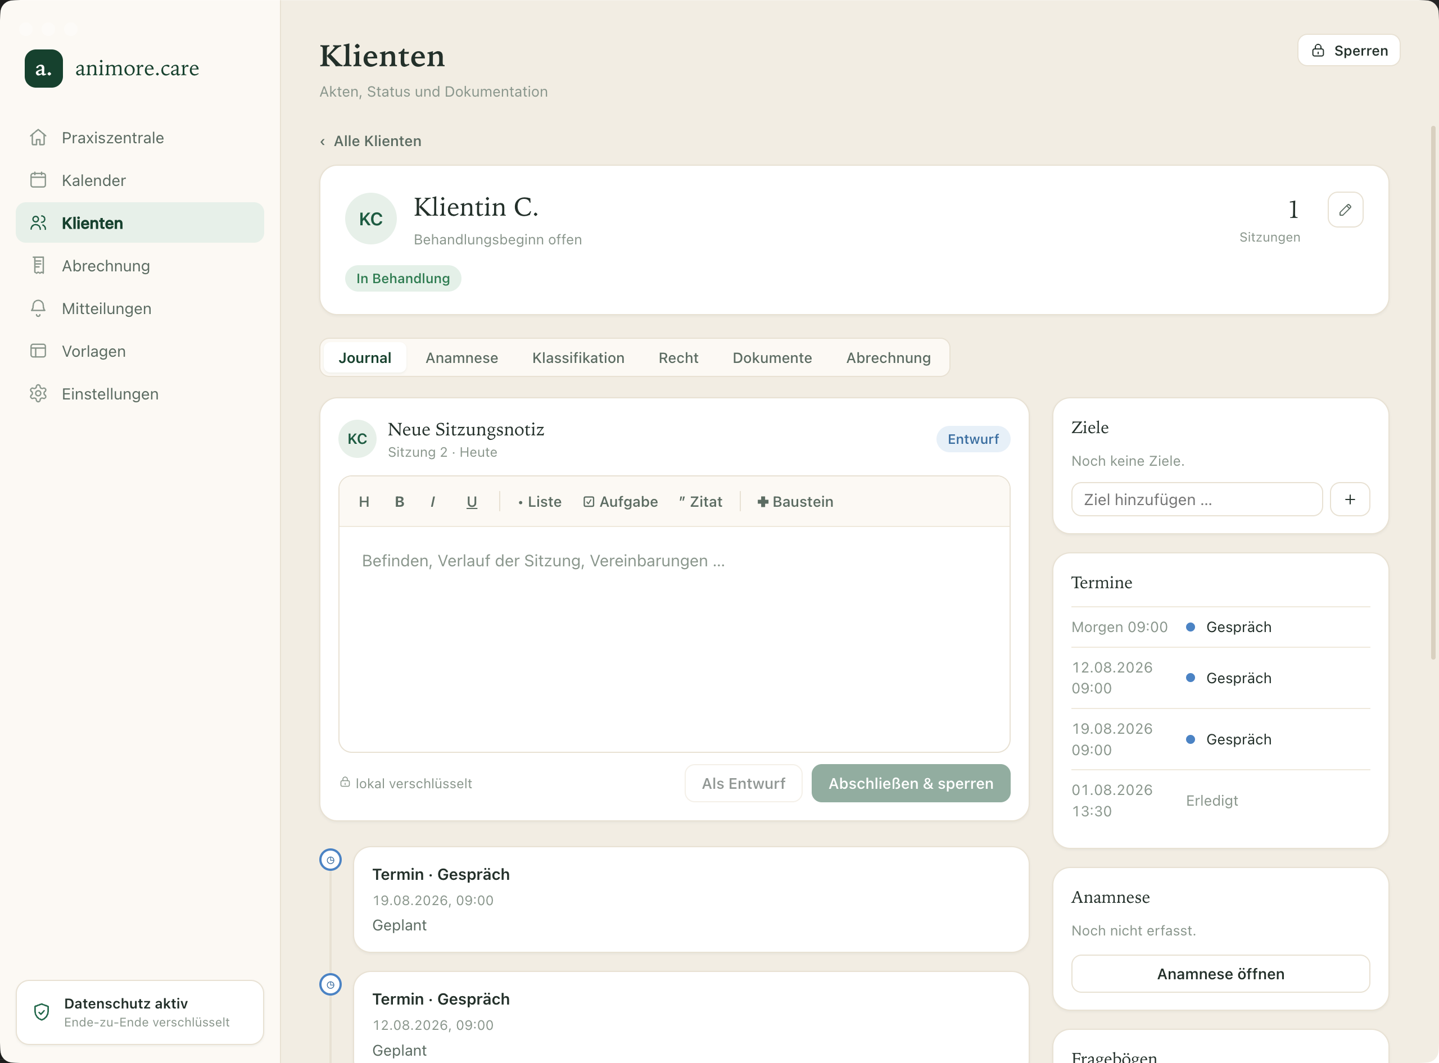Click the In Behandlung status badge

pyautogui.click(x=403, y=278)
